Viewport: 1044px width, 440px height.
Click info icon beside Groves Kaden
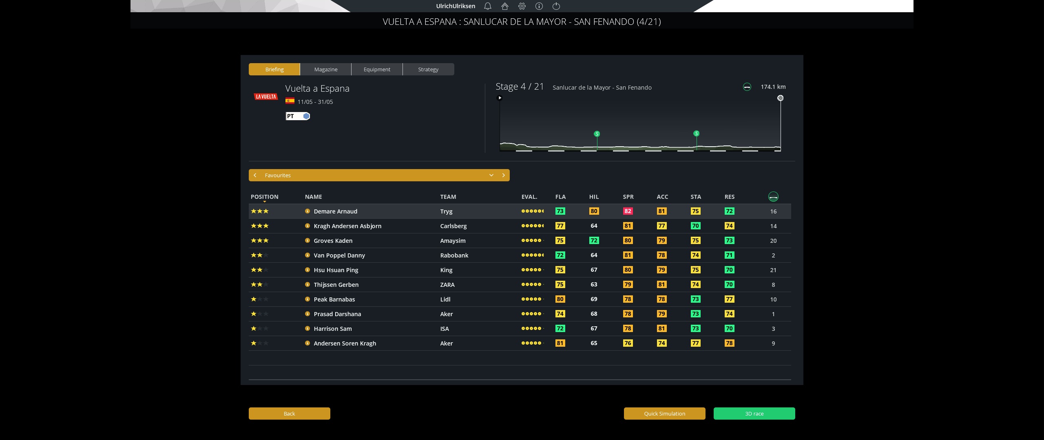[x=307, y=240]
